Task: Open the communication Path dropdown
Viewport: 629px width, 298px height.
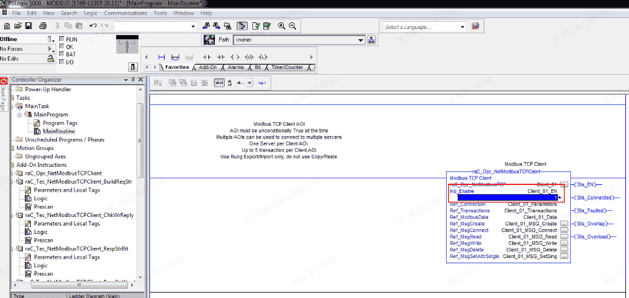Action: pyautogui.click(x=361, y=40)
